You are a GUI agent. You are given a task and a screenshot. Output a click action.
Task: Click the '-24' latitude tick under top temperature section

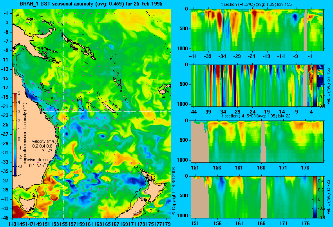point(252,56)
